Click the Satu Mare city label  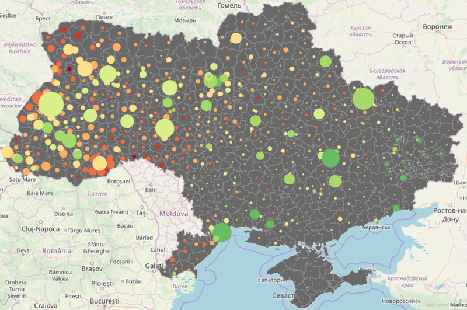[22, 180]
